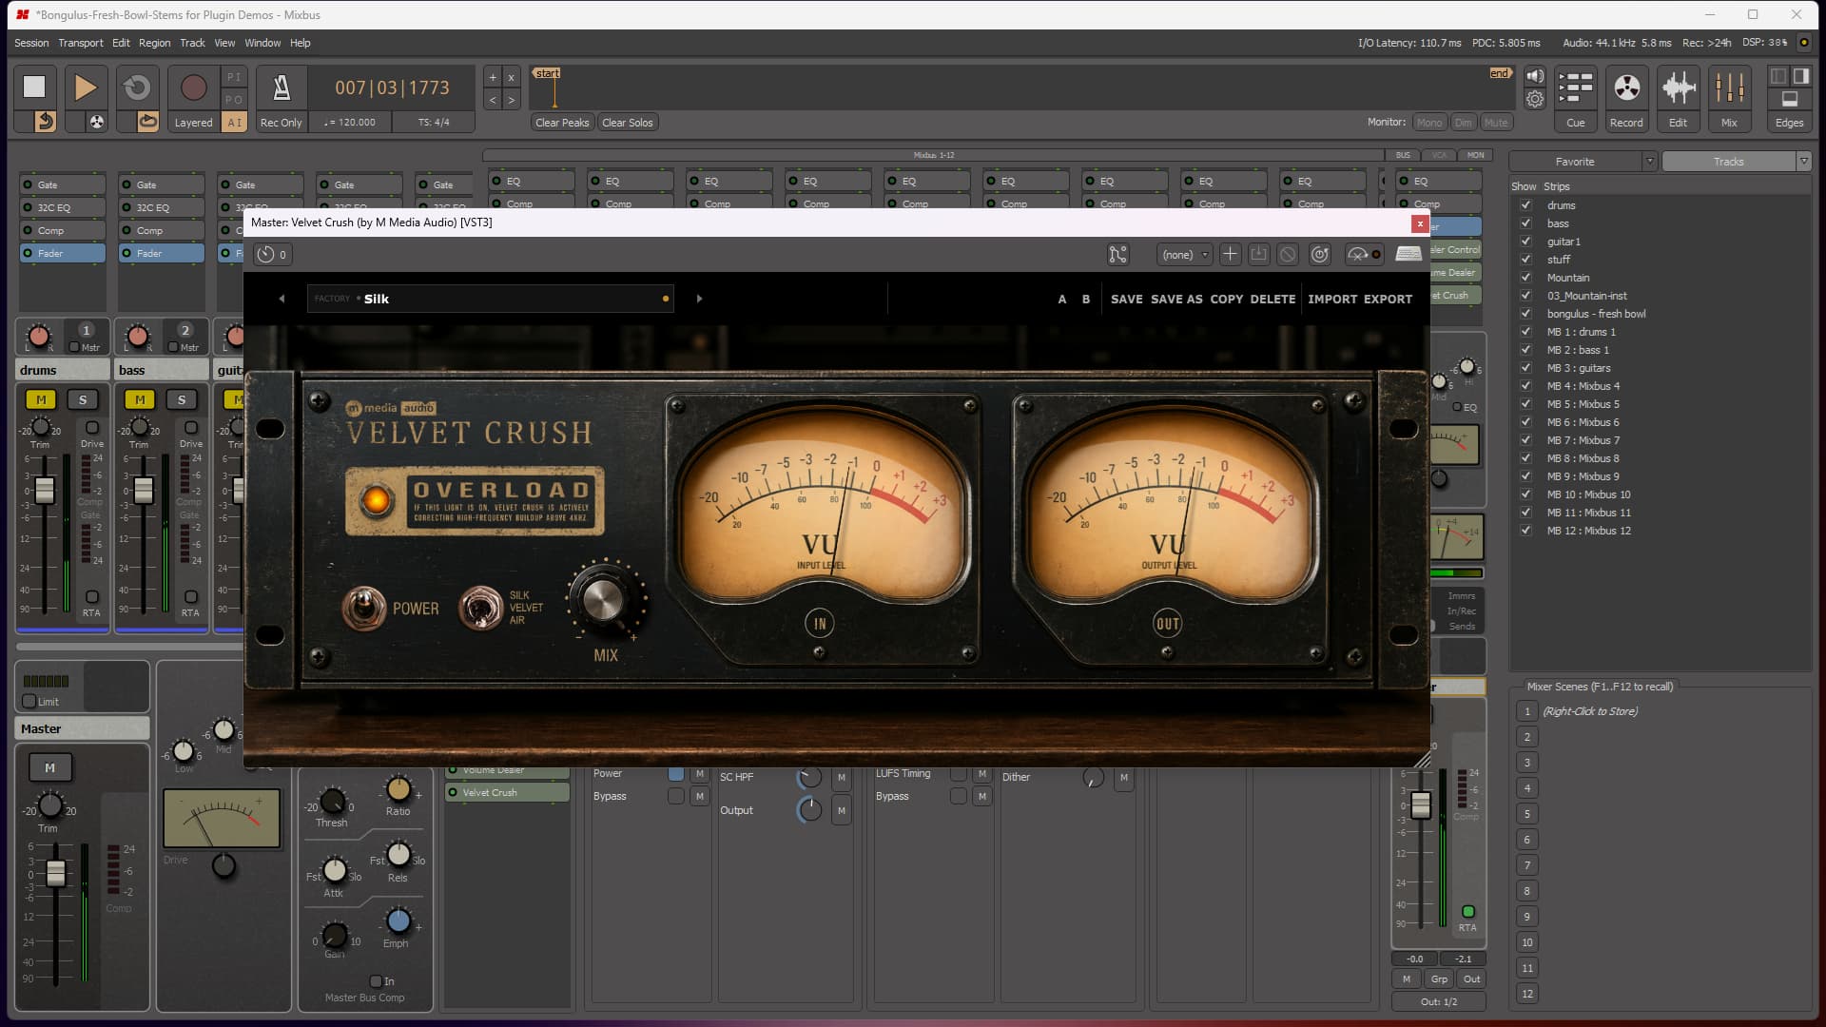Toggle the metronome click
This screenshot has height=1027, width=1826.
click(x=282, y=87)
